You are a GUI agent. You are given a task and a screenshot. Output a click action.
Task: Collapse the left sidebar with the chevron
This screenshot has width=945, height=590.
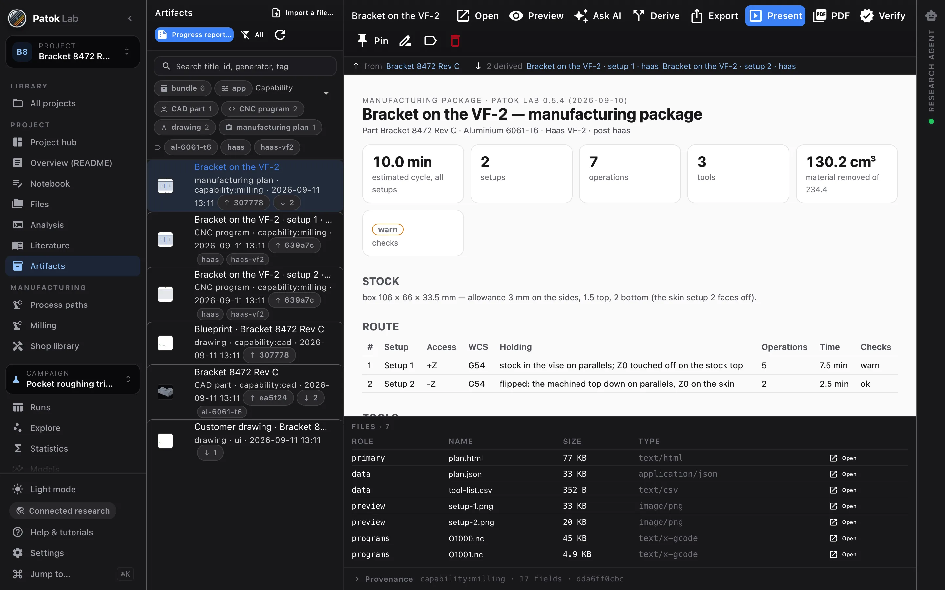tap(130, 18)
